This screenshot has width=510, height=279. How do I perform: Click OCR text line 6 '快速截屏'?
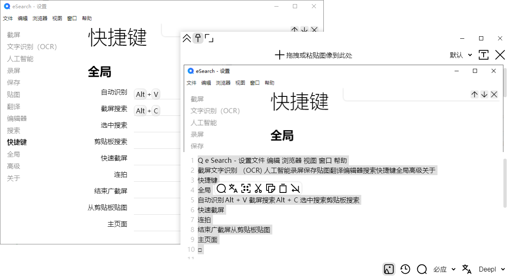pos(211,210)
